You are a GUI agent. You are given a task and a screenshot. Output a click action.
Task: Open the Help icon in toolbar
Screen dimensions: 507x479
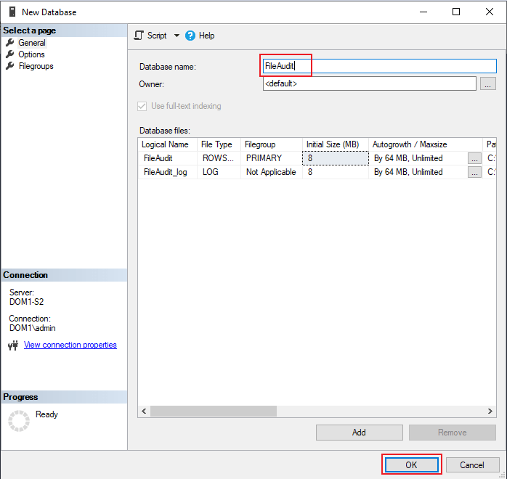190,36
